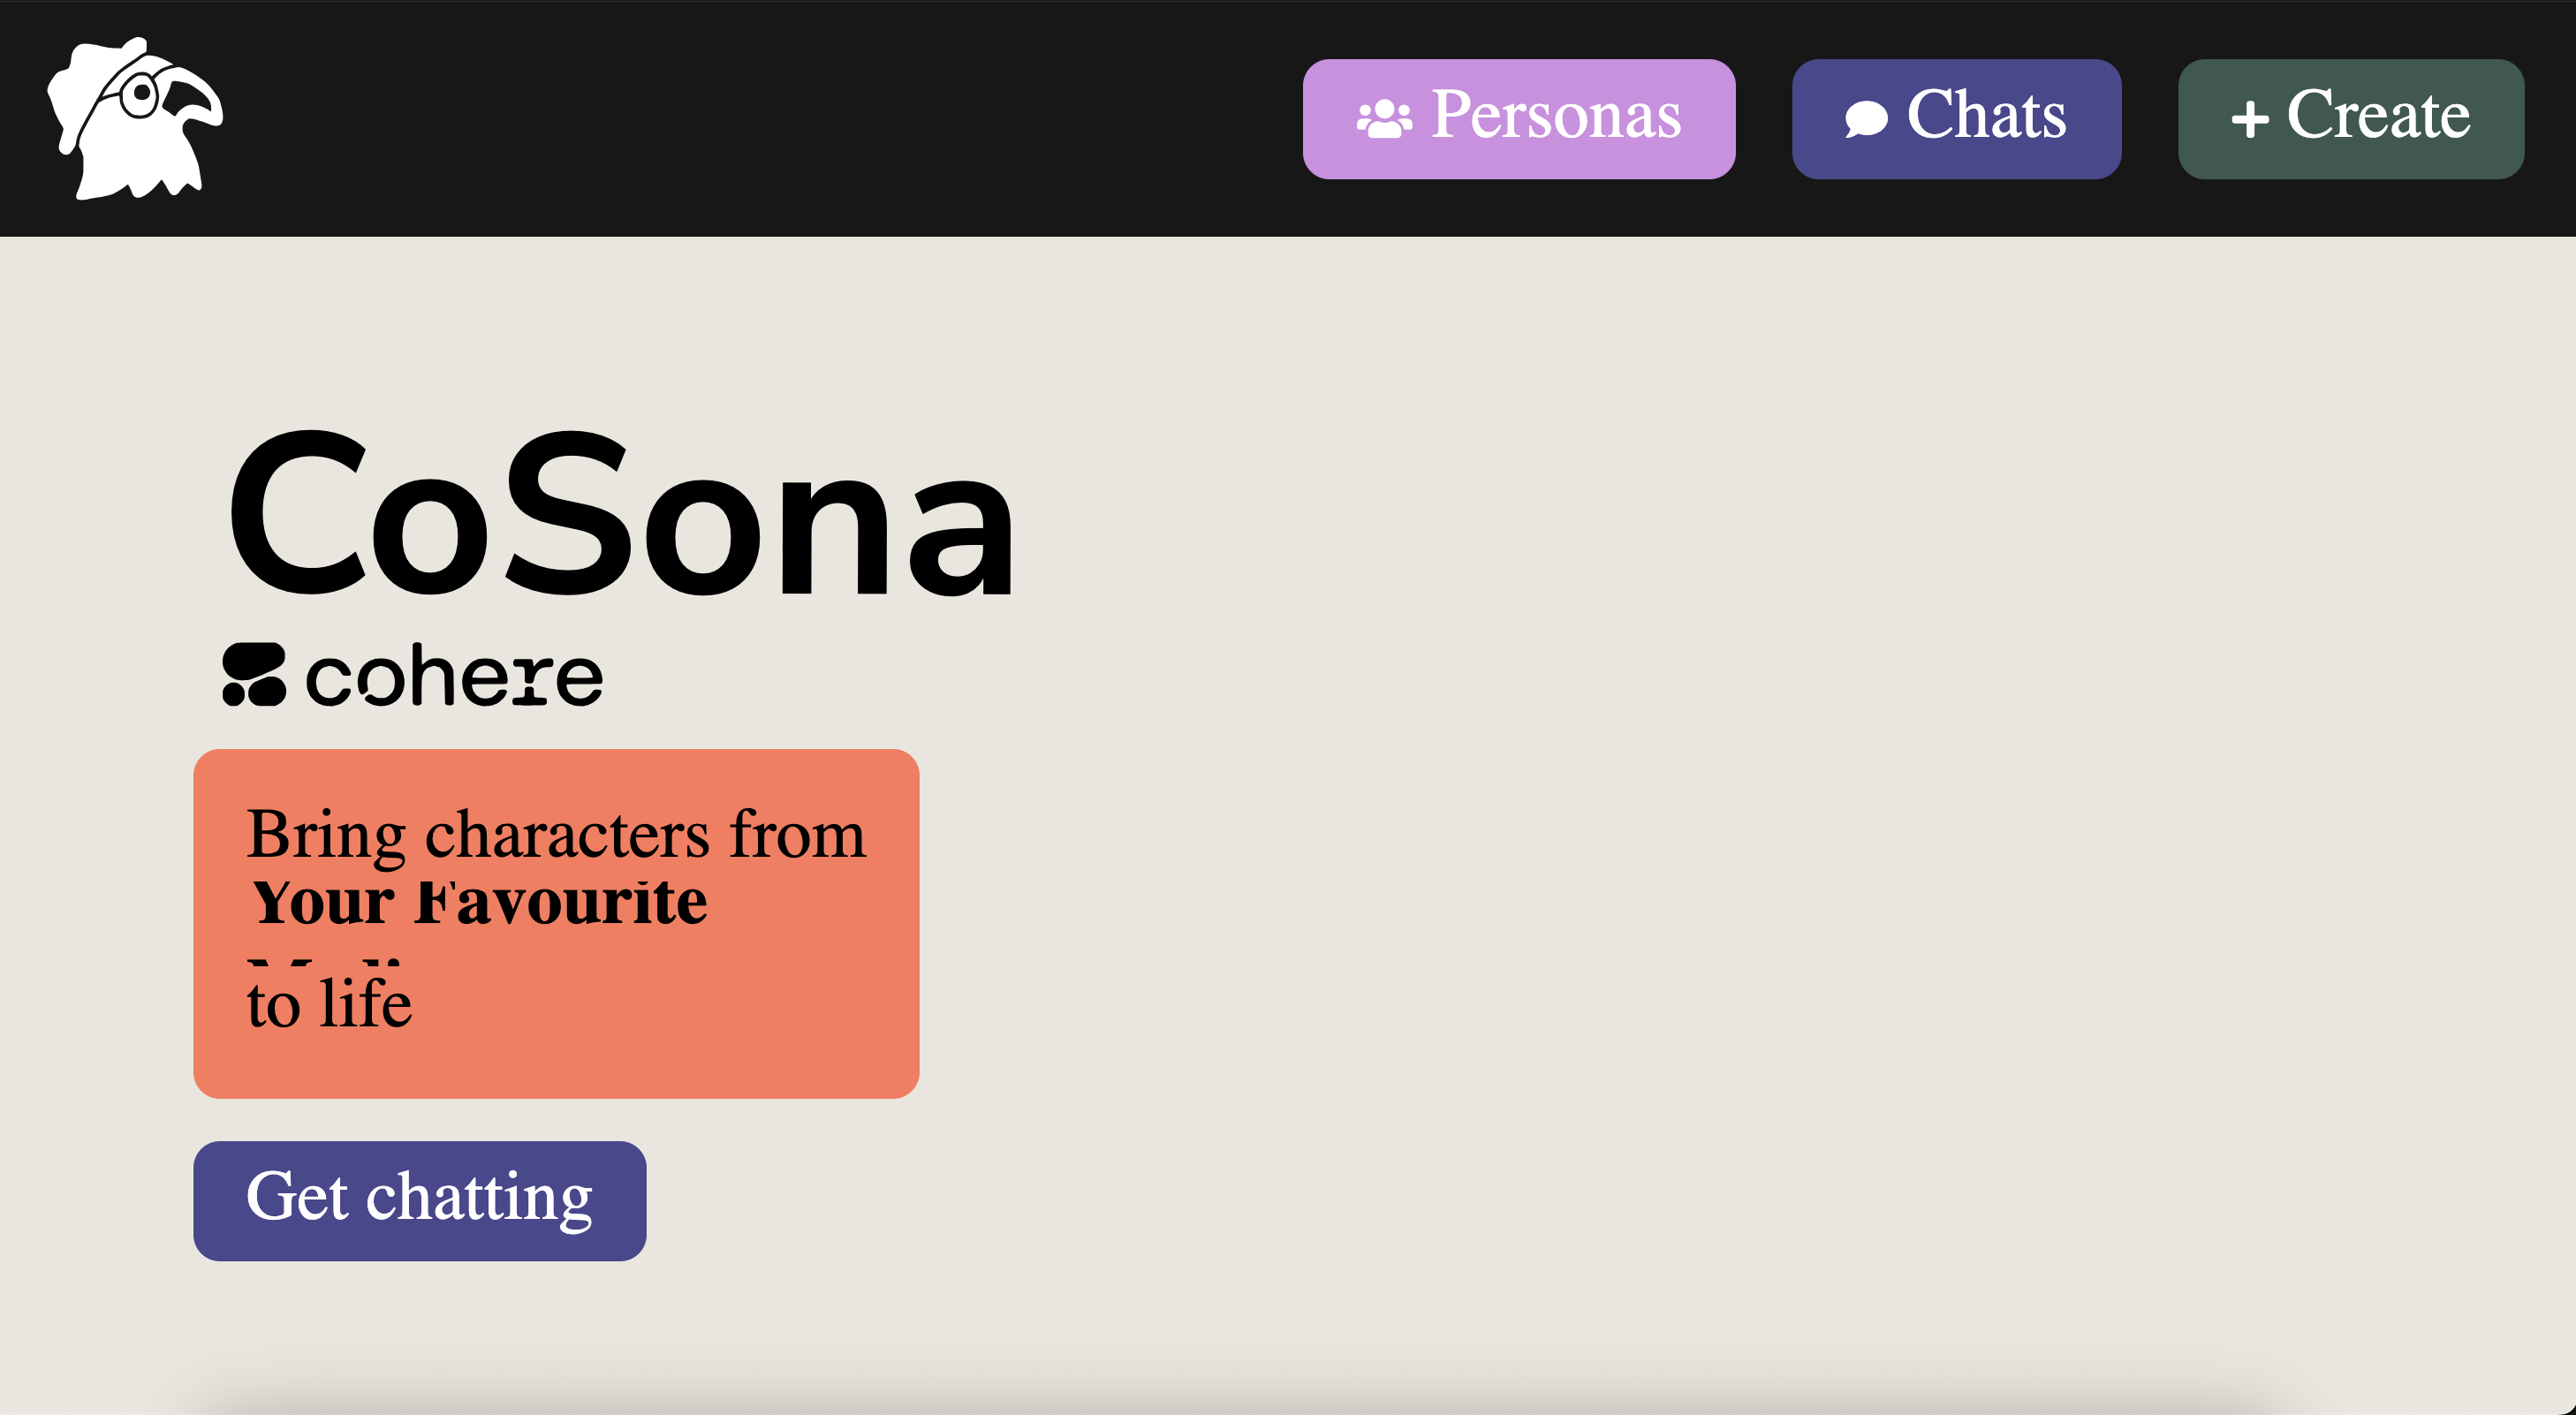Click the Cohere logo mark symbol
Screen dimensions: 2576x1415
click(254, 675)
